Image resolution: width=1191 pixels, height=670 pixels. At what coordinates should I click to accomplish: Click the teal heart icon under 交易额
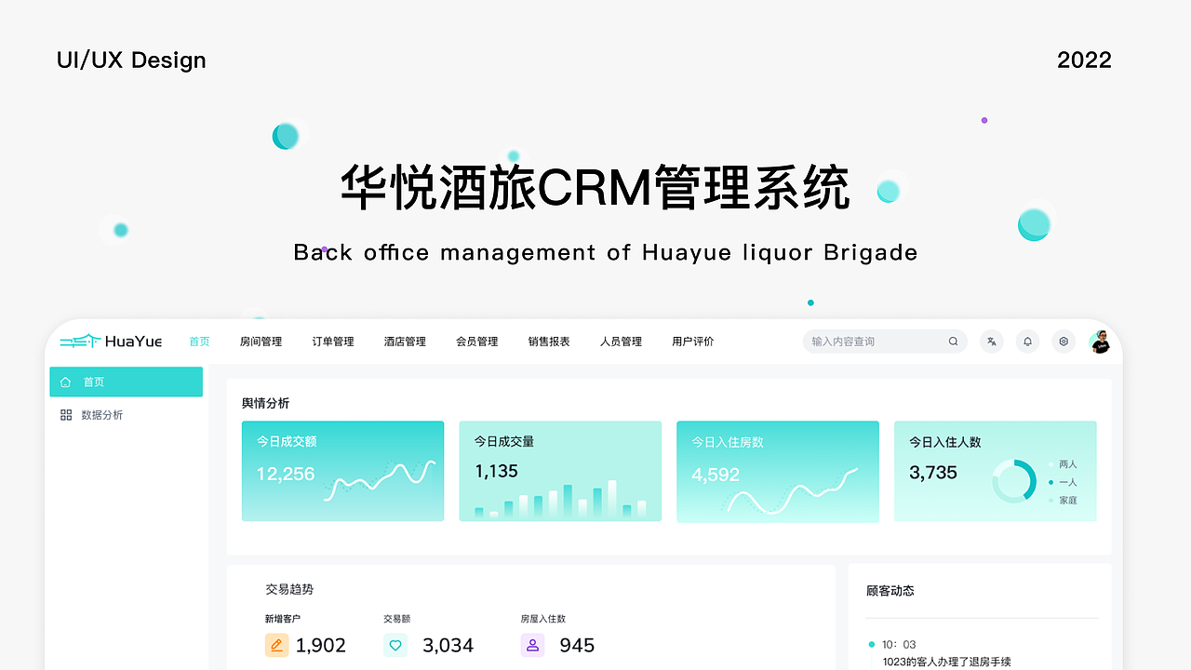[x=395, y=645]
